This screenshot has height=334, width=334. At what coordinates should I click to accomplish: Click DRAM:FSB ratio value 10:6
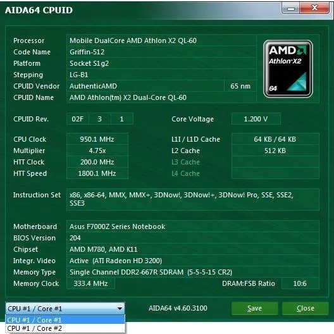pyautogui.click(x=300, y=283)
